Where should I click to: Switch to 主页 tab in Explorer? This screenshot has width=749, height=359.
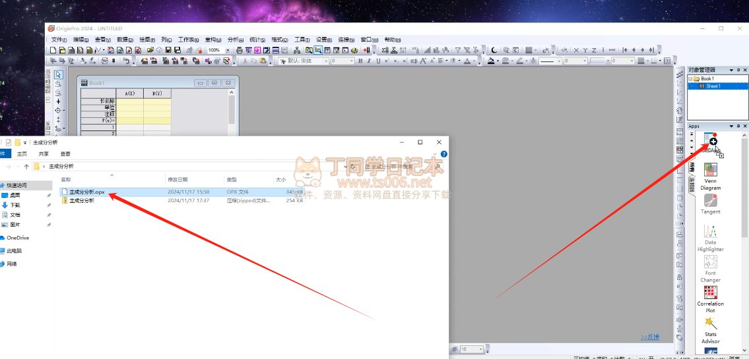click(x=22, y=154)
